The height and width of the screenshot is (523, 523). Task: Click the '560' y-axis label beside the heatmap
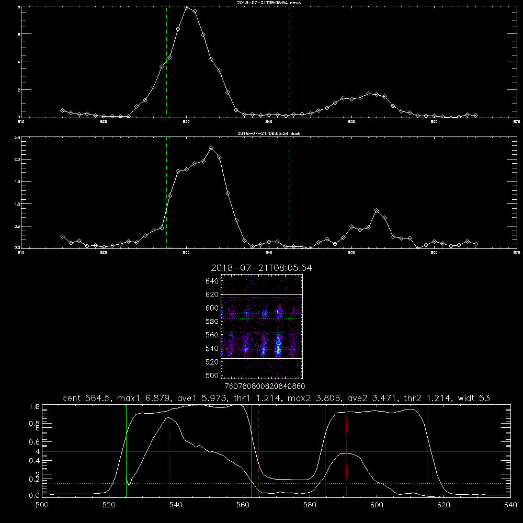point(212,335)
